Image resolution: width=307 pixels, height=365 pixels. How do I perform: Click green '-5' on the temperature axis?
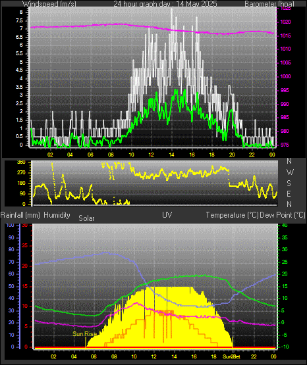285,335
